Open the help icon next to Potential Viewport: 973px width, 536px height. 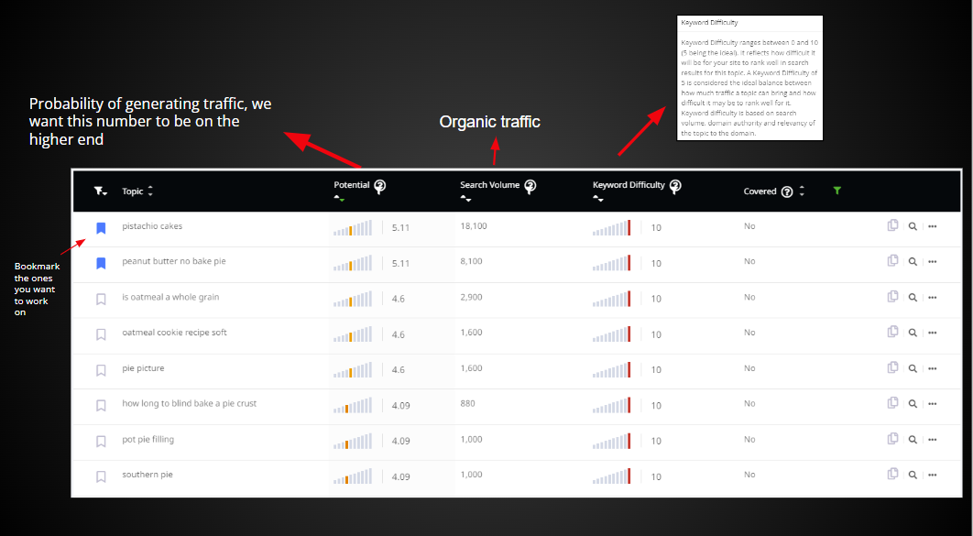[380, 186]
